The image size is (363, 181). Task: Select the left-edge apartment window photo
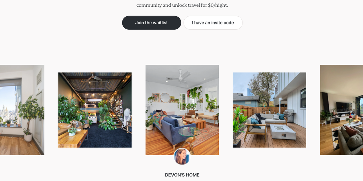[22, 110]
